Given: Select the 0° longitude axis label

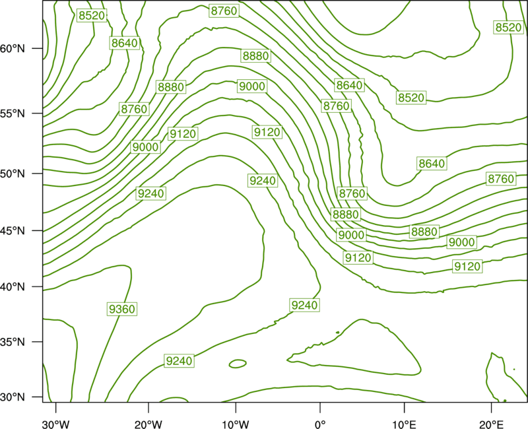Looking at the screenshot, I should 320,424.
